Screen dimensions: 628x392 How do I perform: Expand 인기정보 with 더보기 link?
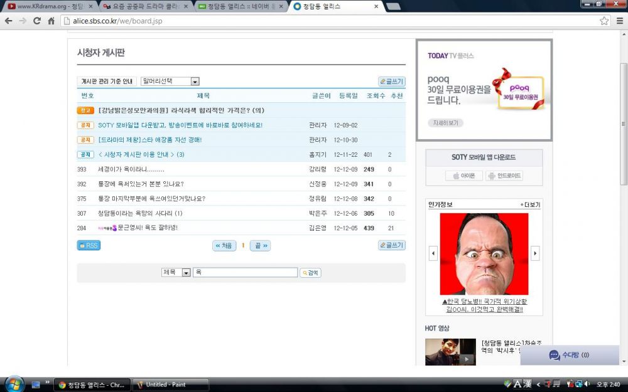click(x=530, y=205)
